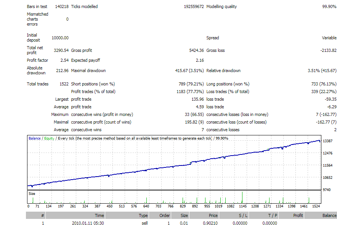Select Profit trades value 1183 (77.73%)
This screenshot has width=337, height=225.
[x=190, y=92]
